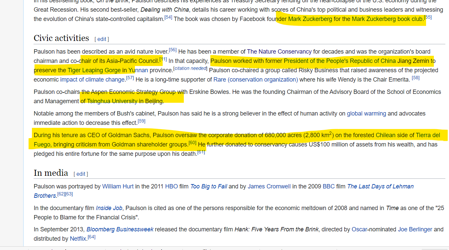Open the Chilean link
The image size is (449, 250).
coord(386,135)
